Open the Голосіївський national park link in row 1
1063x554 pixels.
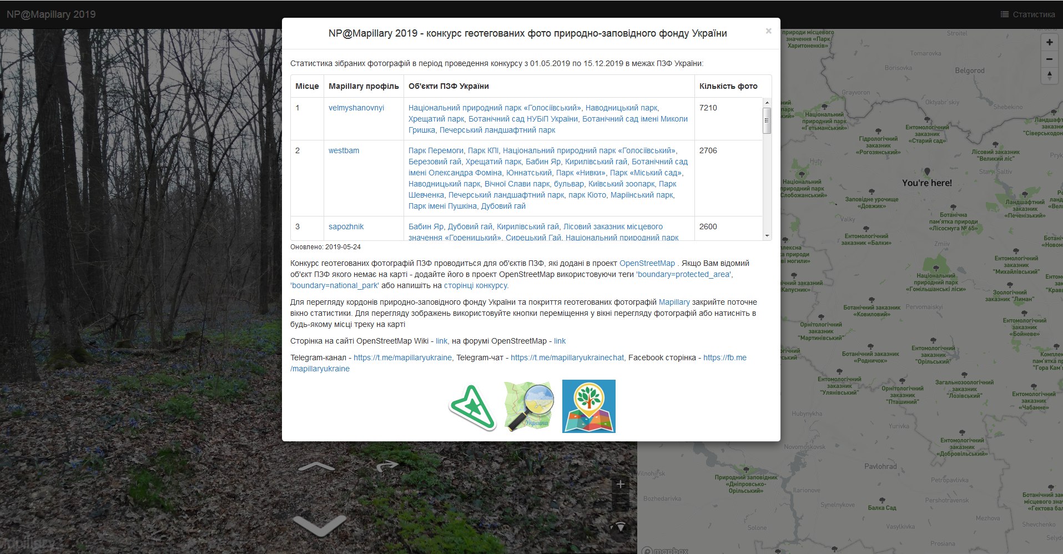click(495, 108)
